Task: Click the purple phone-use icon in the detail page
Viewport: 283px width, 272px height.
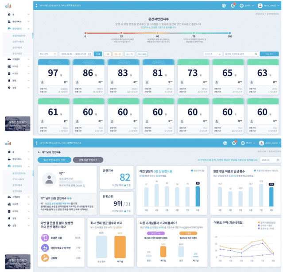Action: pyautogui.click(x=45, y=238)
